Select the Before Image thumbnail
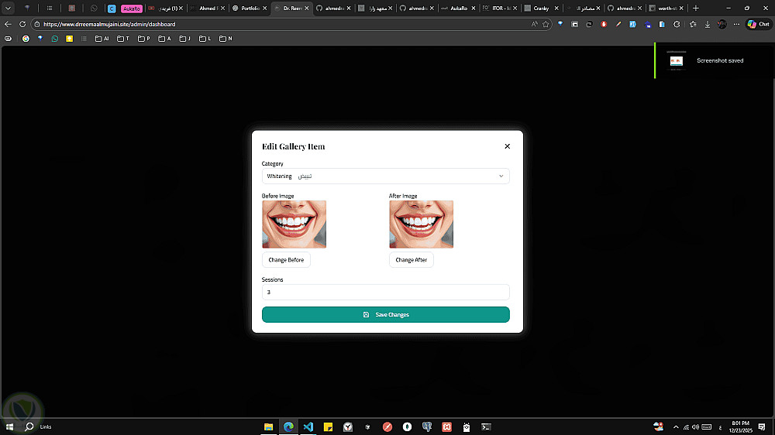This screenshot has width=775, height=435. click(294, 224)
